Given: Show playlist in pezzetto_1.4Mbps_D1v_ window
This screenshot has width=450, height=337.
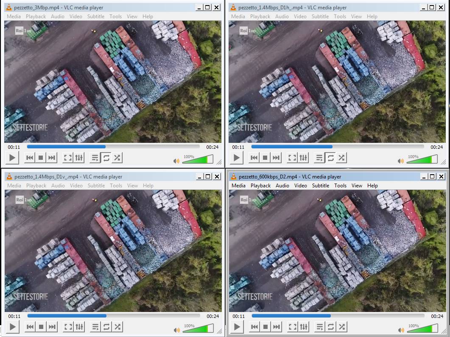Looking at the screenshot, I should [95, 327].
